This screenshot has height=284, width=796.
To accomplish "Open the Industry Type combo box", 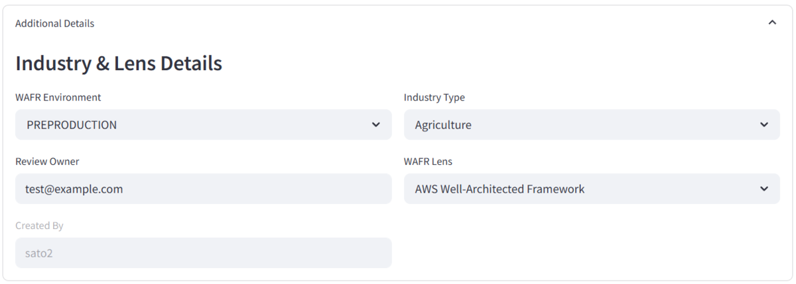I will pyautogui.click(x=592, y=124).
